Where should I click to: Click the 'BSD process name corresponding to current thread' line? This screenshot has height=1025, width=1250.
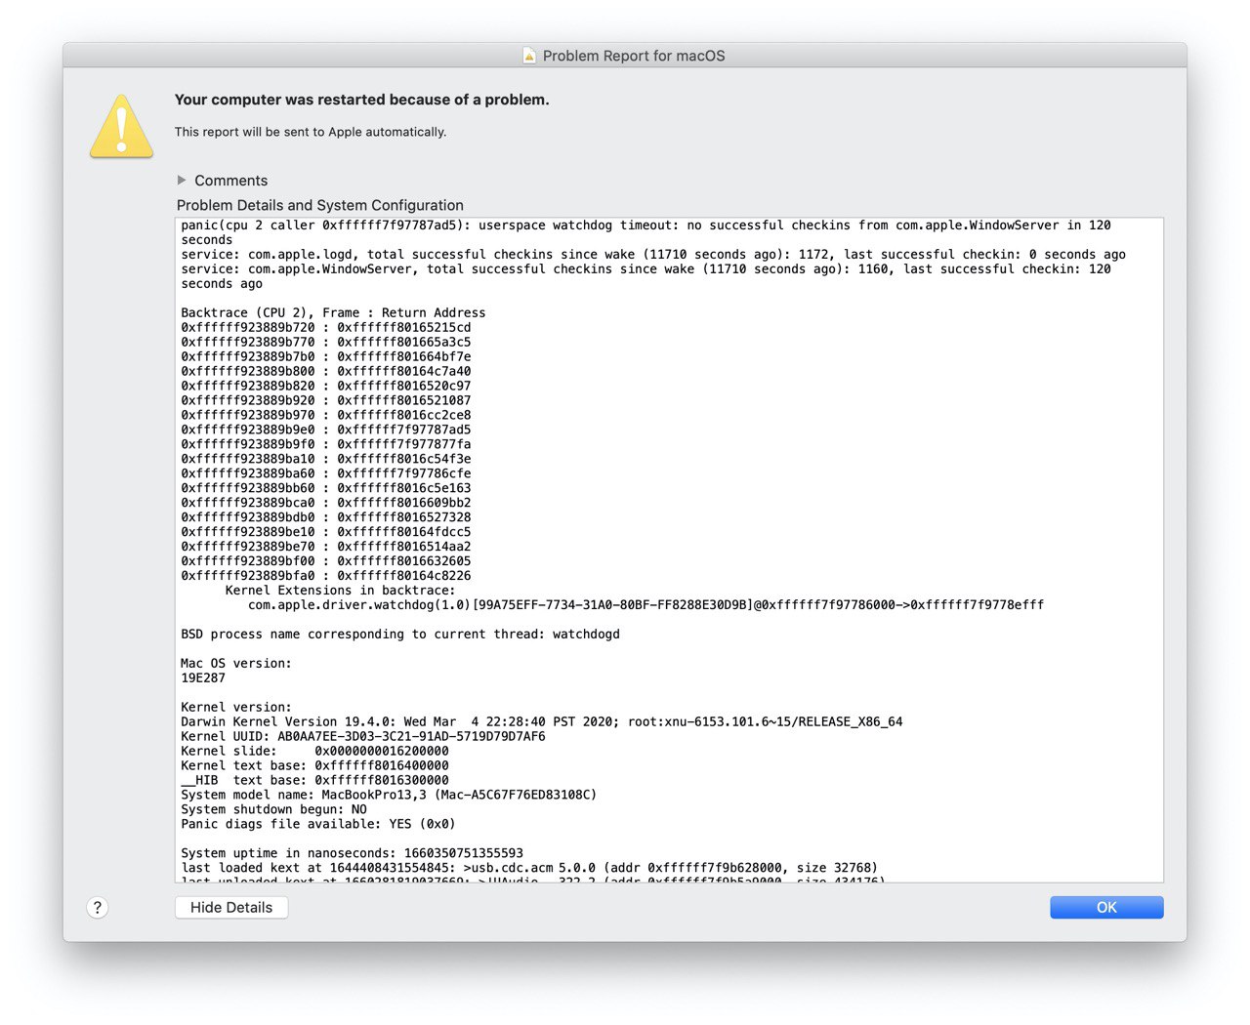(400, 635)
